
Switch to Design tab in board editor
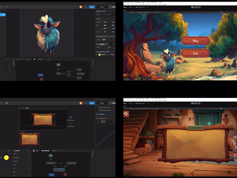click(x=102, y=103)
